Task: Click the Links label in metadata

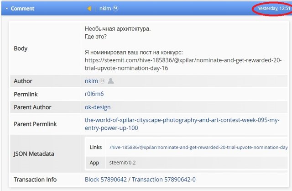Action: (96, 147)
